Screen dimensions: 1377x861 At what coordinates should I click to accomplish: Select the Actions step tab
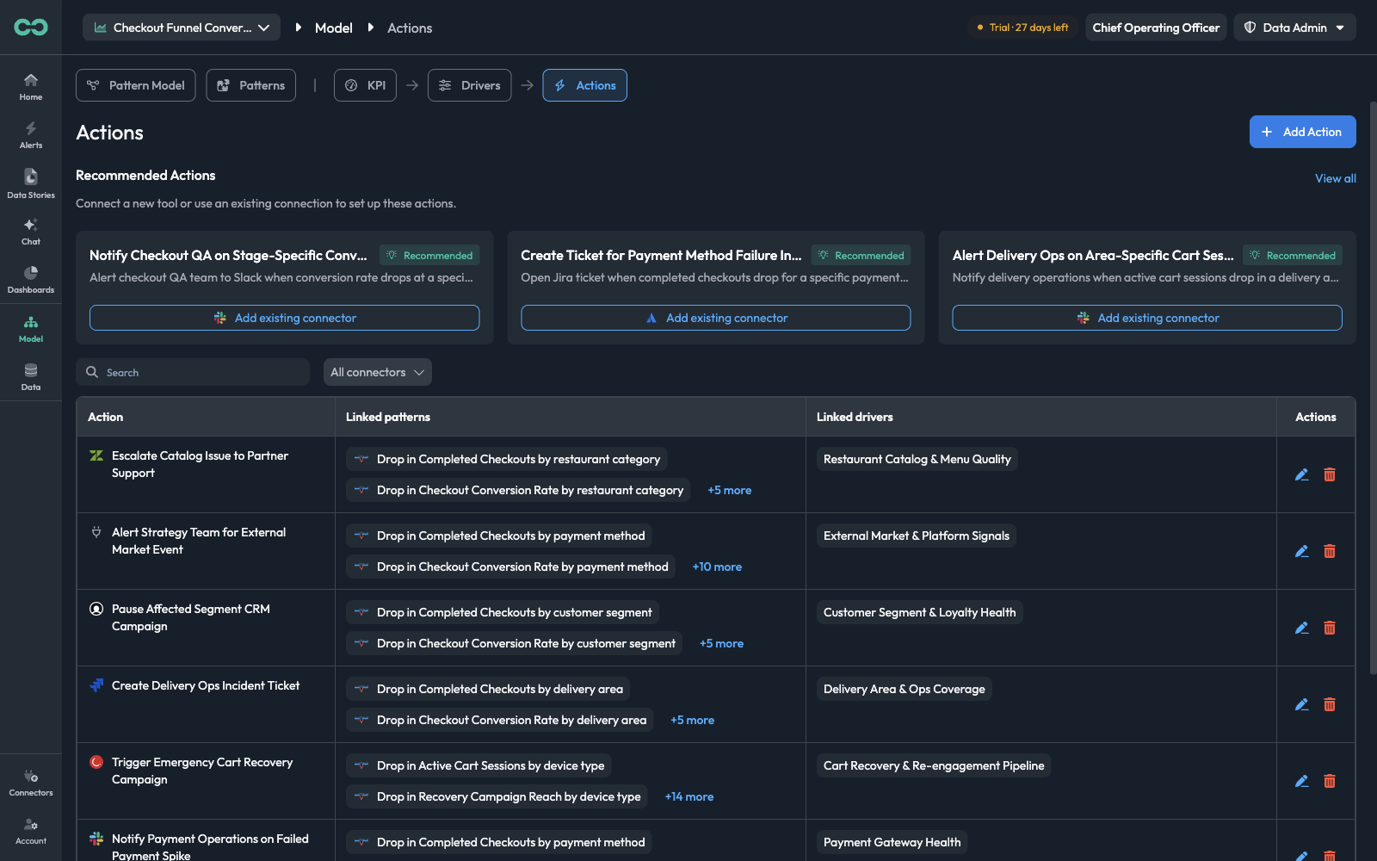tap(584, 85)
